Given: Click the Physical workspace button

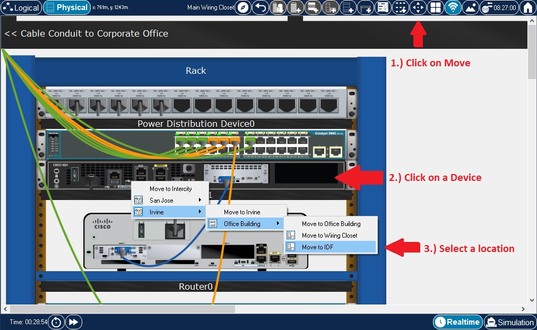Looking at the screenshot, I should pyautogui.click(x=66, y=7).
